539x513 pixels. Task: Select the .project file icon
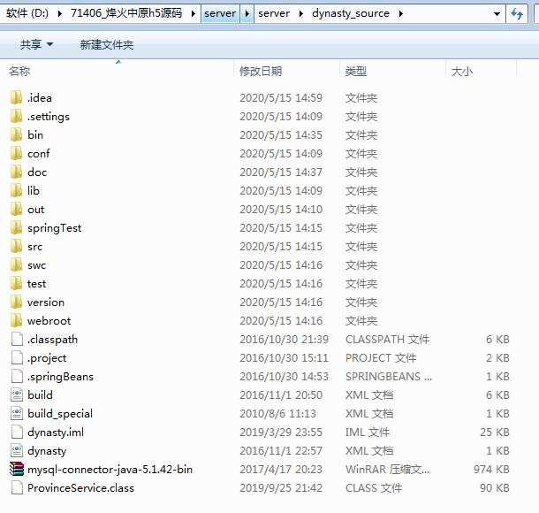point(17,358)
